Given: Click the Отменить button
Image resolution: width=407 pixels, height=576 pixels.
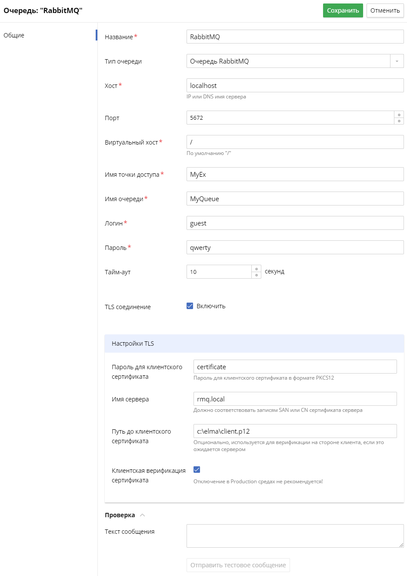Looking at the screenshot, I should click(385, 10).
